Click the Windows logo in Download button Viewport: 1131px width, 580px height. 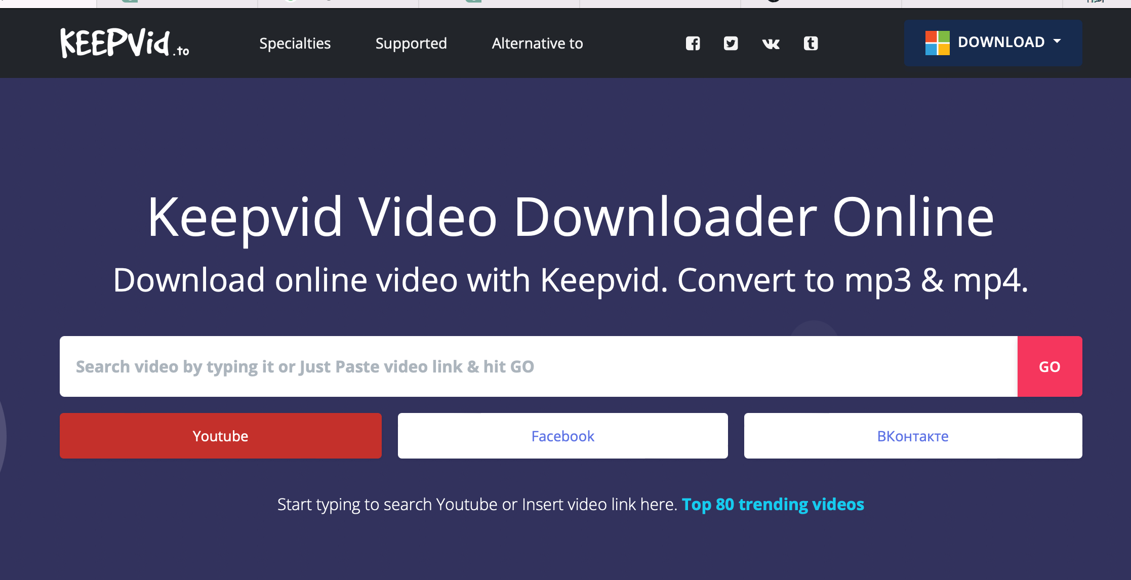click(x=937, y=43)
